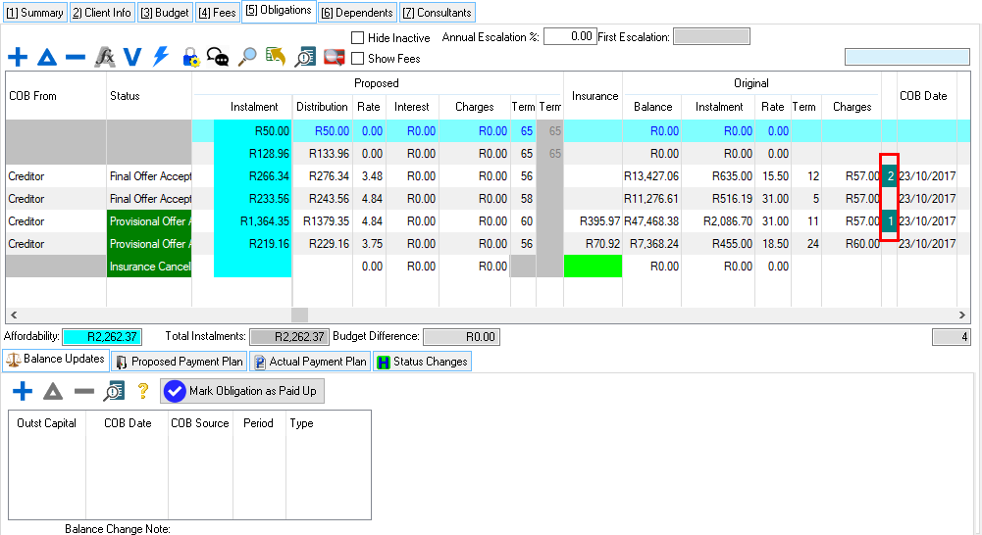Click the padlock with gear icon
Screen dimensions: 982x535
pos(191,58)
